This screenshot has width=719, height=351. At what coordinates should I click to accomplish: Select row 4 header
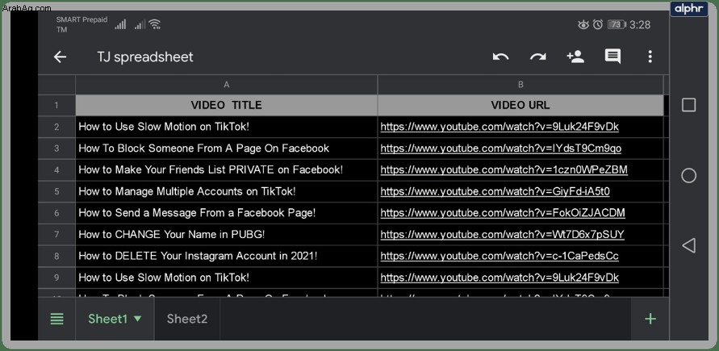click(x=56, y=170)
